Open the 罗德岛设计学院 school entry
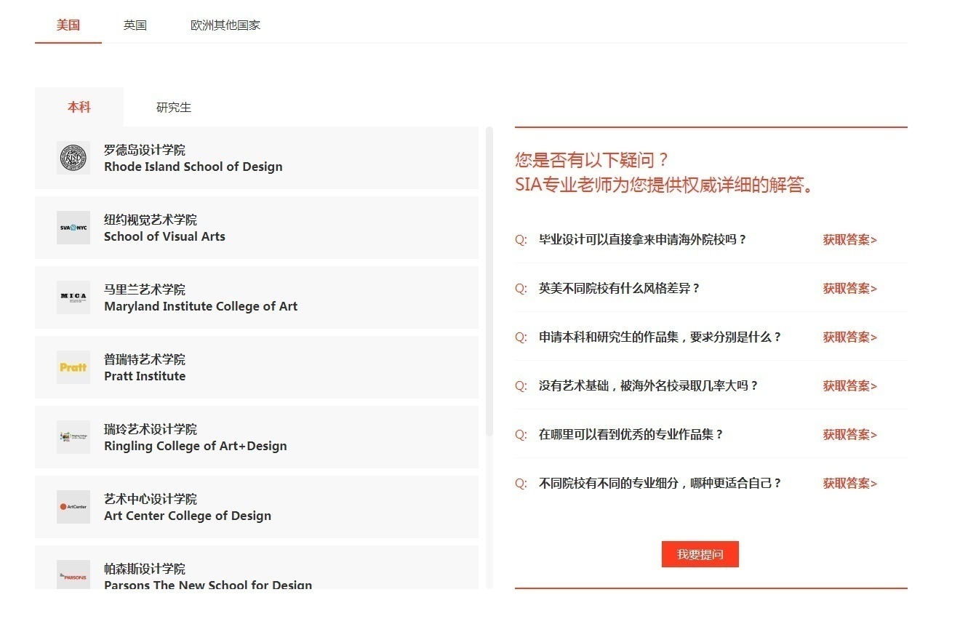 (257, 158)
